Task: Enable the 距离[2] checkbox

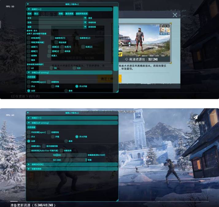Action: tap(50, 51)
